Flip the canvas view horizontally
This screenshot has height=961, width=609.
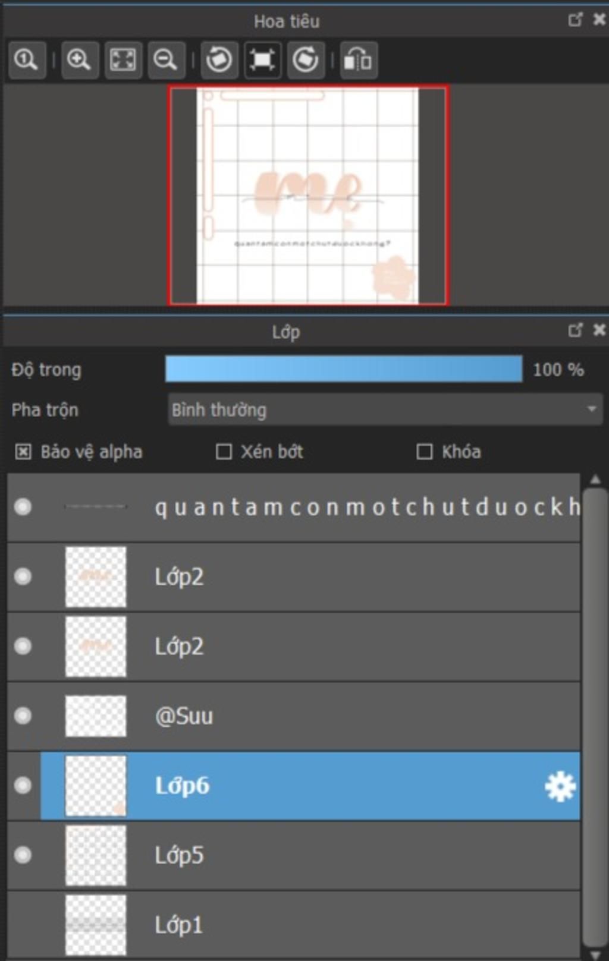(x=359, y=60)
